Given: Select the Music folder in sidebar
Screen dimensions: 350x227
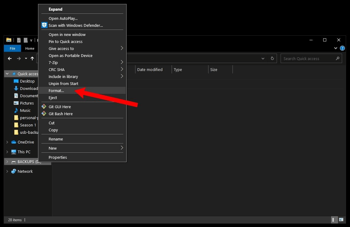Looking at the screenshot, I should pyautogui.click(x=25, y=110).
